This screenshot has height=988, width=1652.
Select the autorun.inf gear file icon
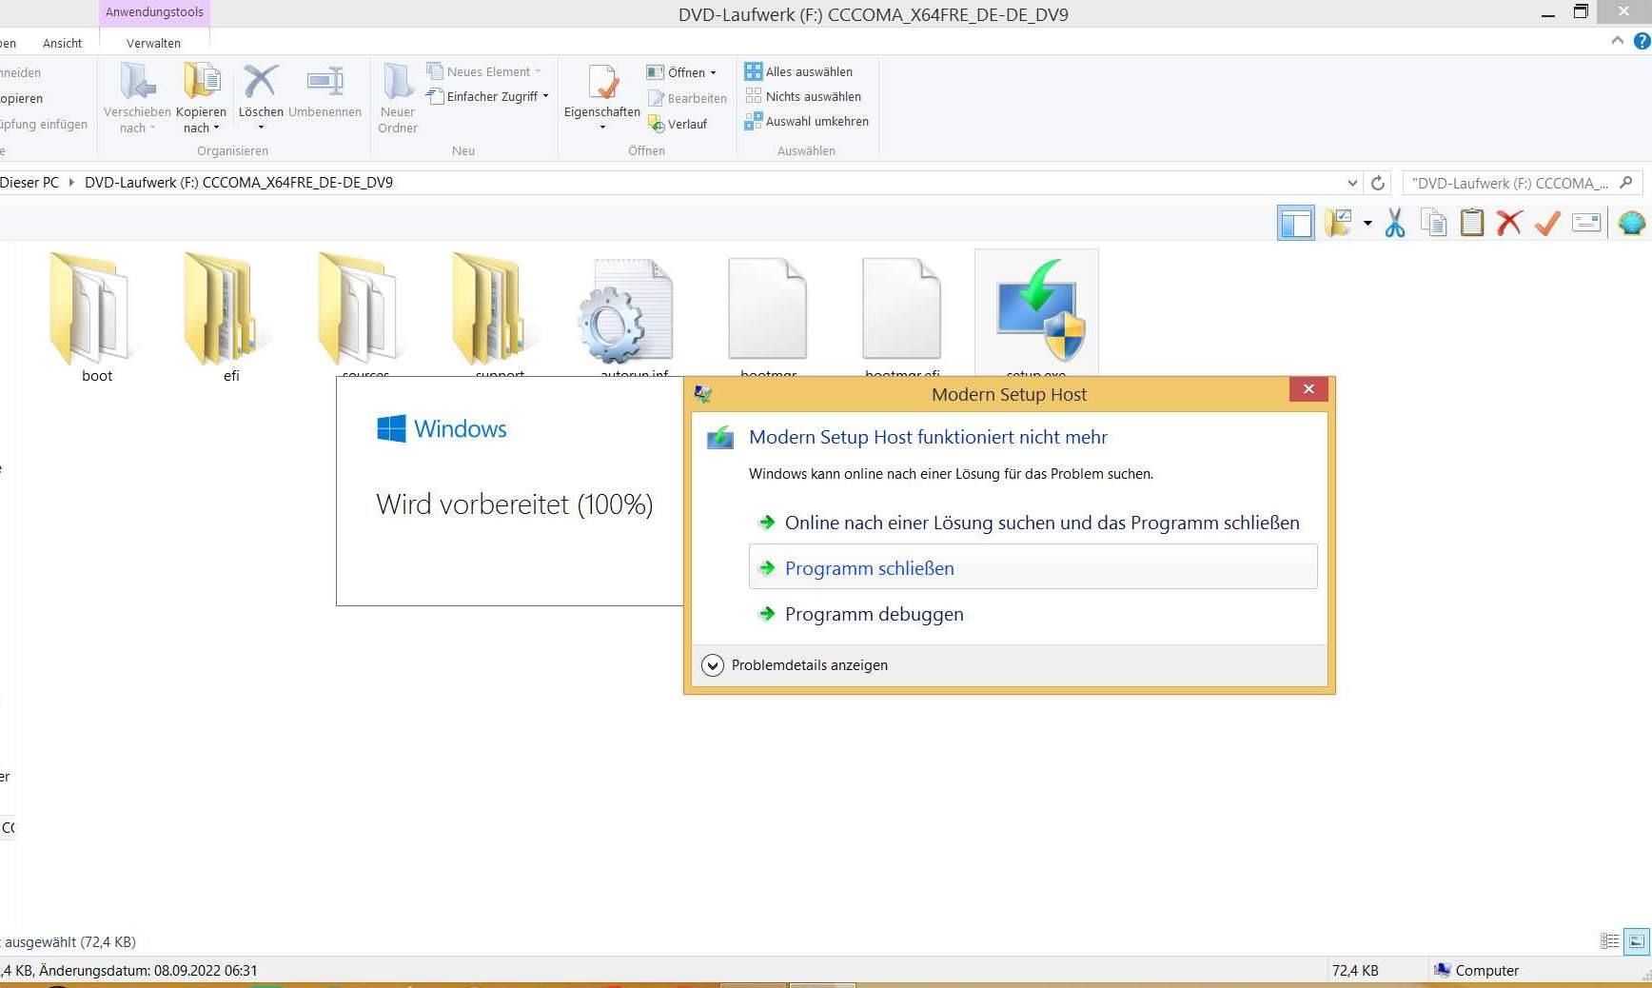[626, 311]
